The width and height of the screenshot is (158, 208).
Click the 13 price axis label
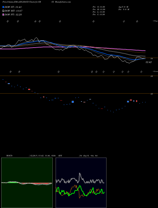[x=152, y=76]
